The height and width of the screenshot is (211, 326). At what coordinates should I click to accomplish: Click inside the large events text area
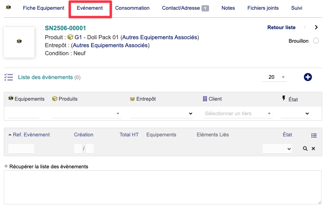(162, 187)
